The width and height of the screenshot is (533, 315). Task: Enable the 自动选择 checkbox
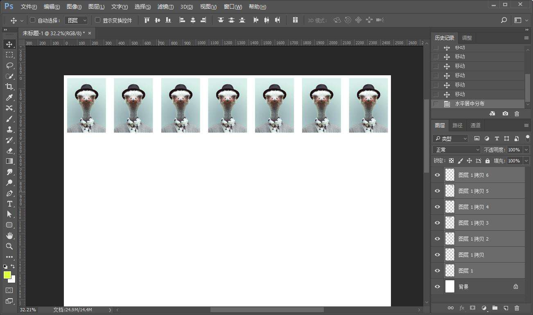pos(33,20)
